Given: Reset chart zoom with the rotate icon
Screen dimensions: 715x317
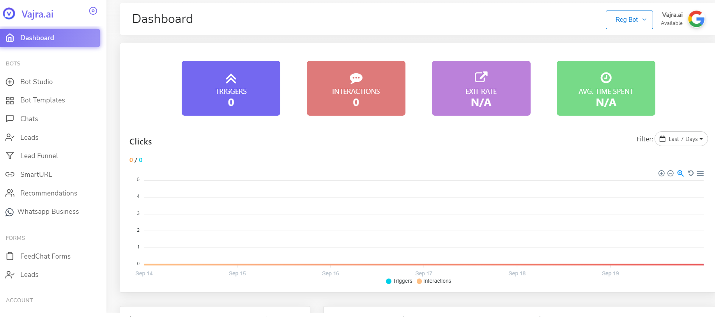Looking at the screenshot, I should (690, 173).
